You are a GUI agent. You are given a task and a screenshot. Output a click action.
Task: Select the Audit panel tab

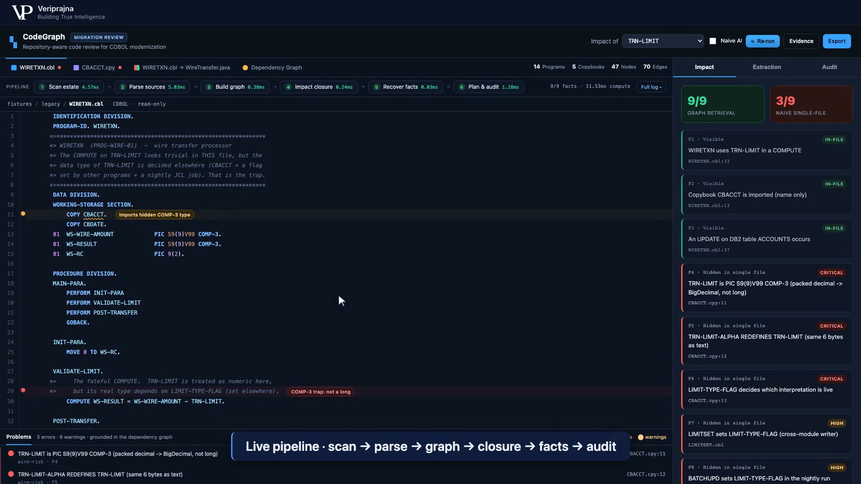click(830, 67)
